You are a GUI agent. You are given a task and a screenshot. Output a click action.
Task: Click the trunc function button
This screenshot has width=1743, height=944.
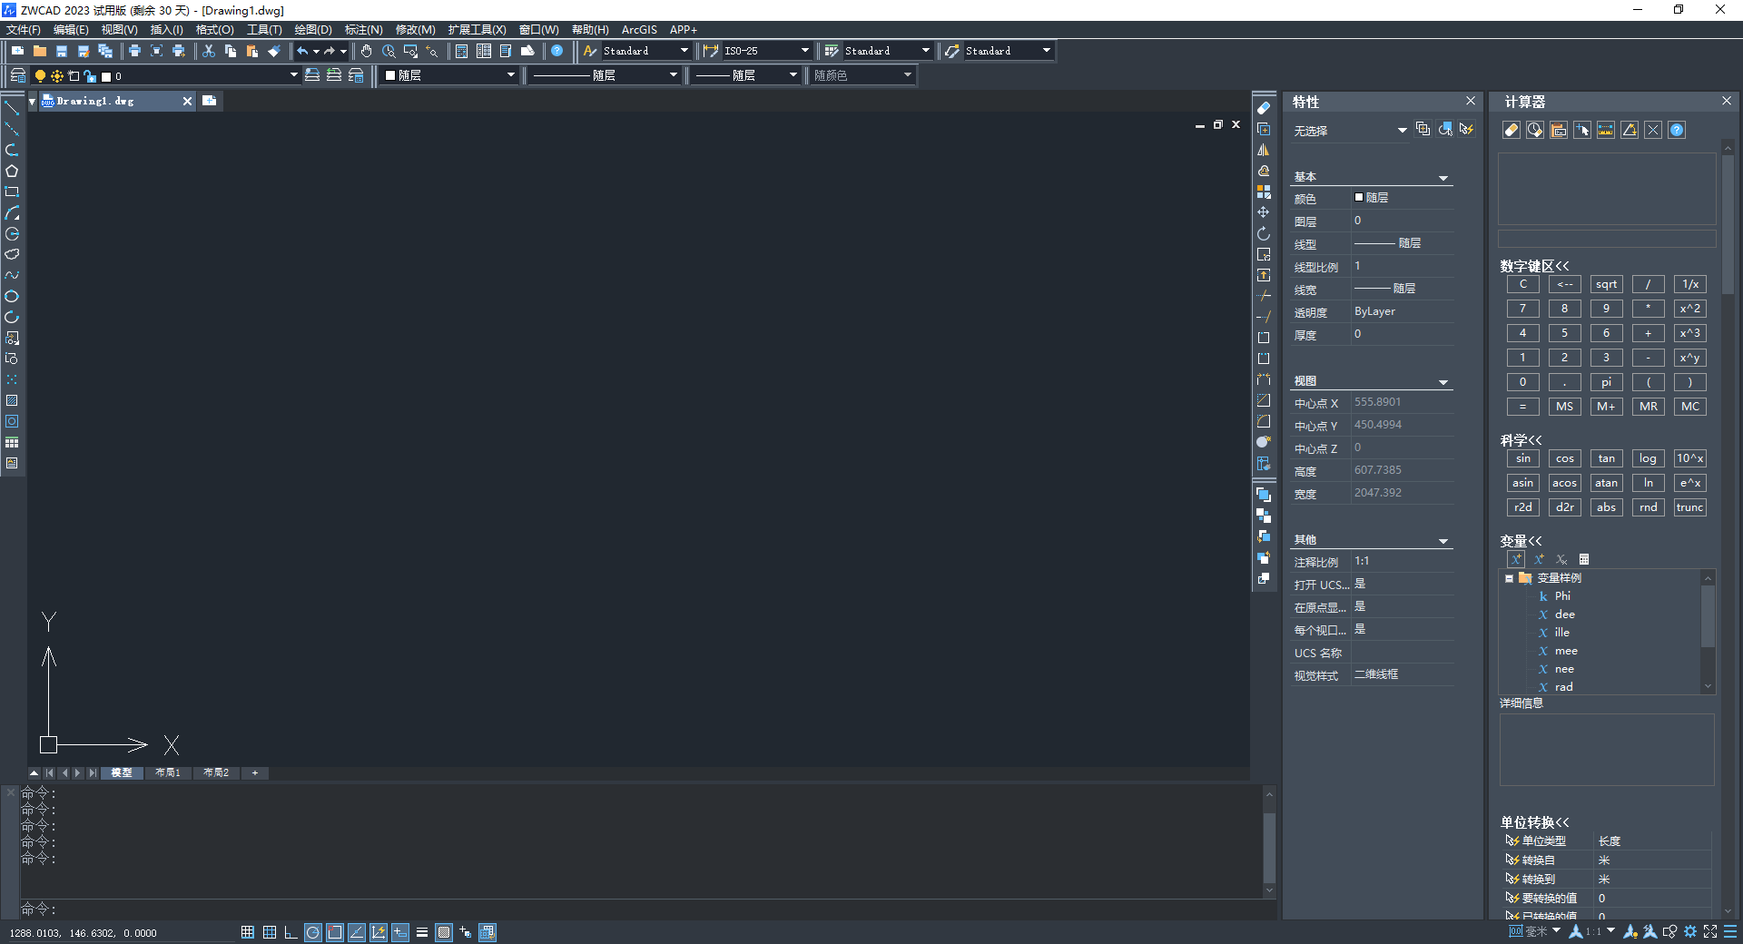point(1690,507)
